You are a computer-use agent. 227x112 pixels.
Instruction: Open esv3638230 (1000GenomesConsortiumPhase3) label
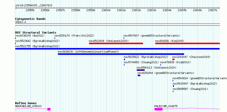point(88,52)
